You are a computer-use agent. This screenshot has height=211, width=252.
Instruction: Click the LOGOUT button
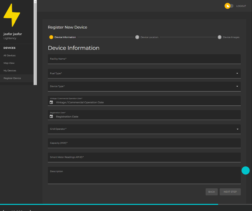pyautogui.click(x=241, y=6)
